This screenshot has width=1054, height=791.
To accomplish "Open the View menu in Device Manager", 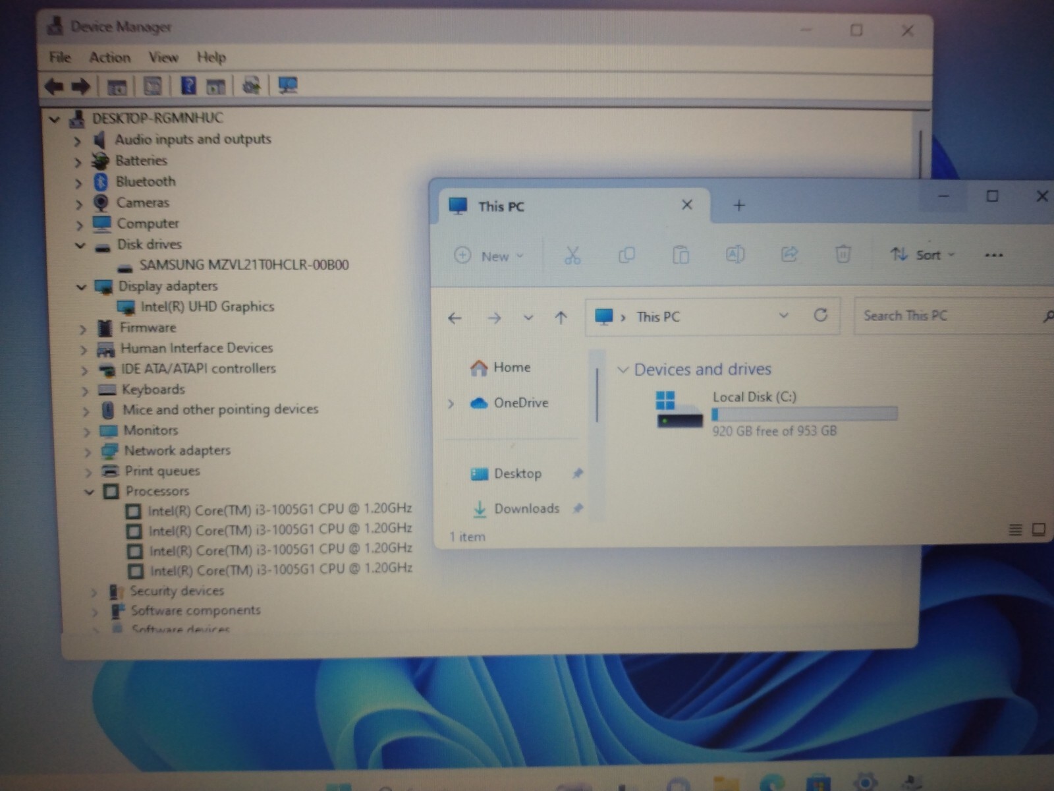I will (163, 57).
